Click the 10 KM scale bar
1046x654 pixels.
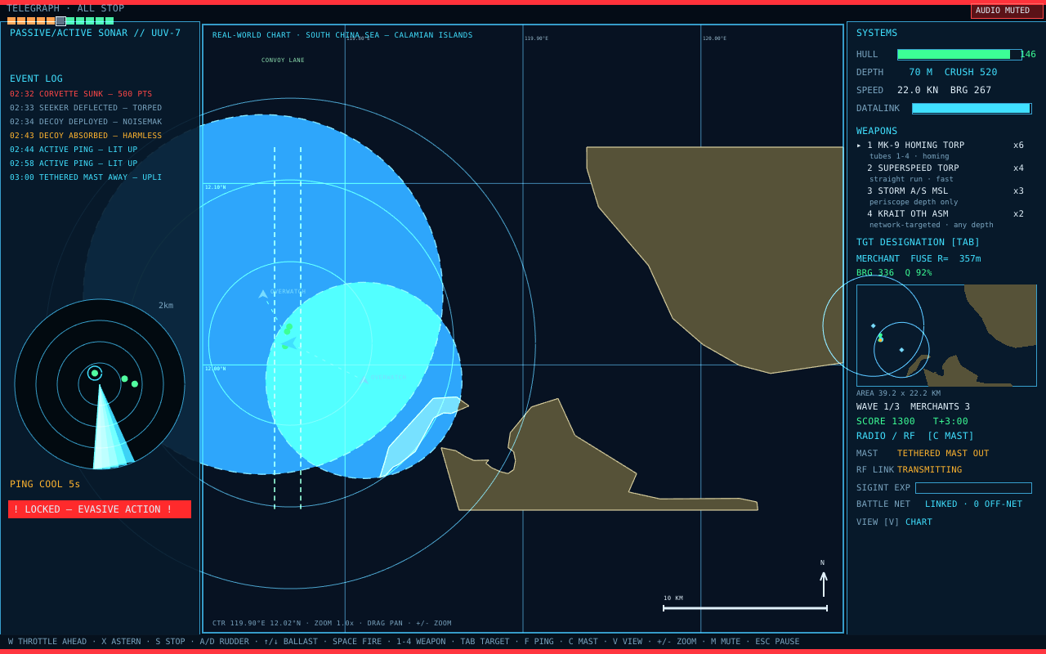click(x=744, y=607)
